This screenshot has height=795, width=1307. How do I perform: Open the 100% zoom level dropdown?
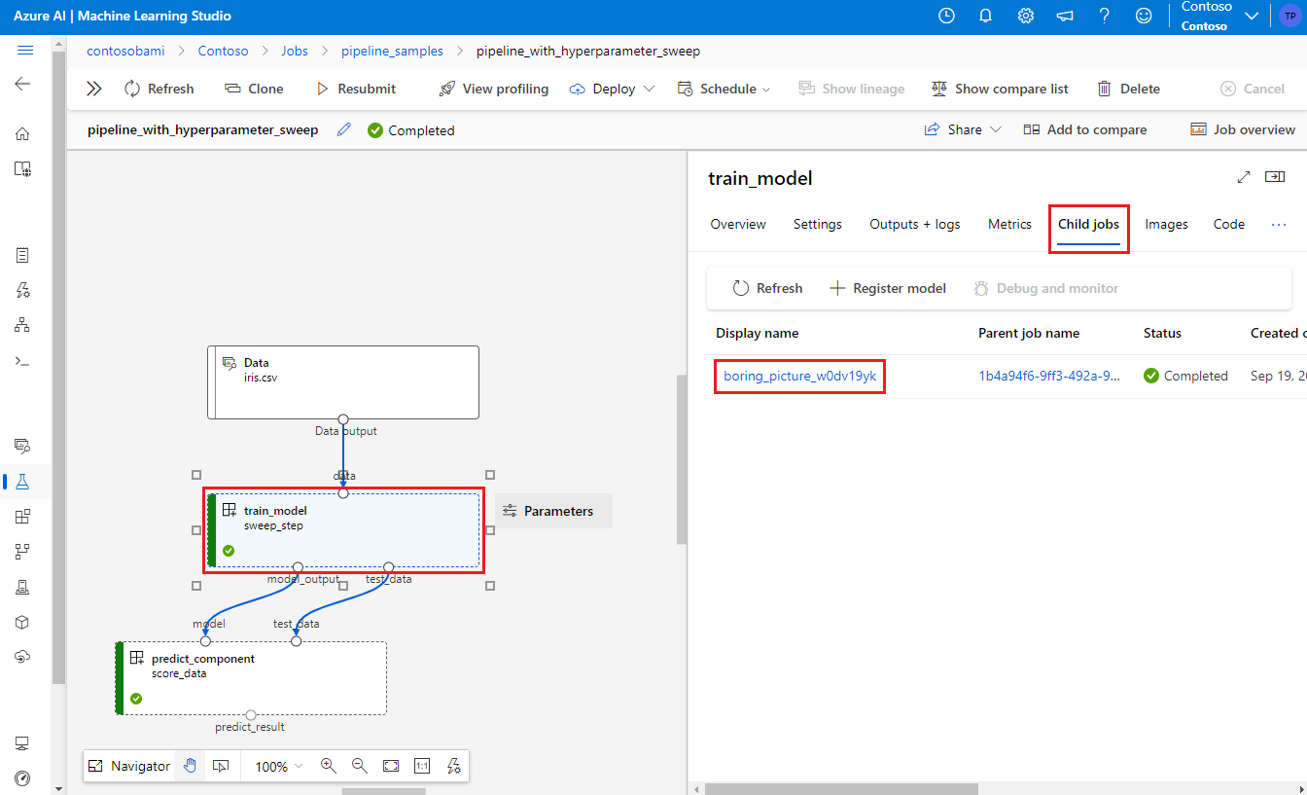click(279, 766)
